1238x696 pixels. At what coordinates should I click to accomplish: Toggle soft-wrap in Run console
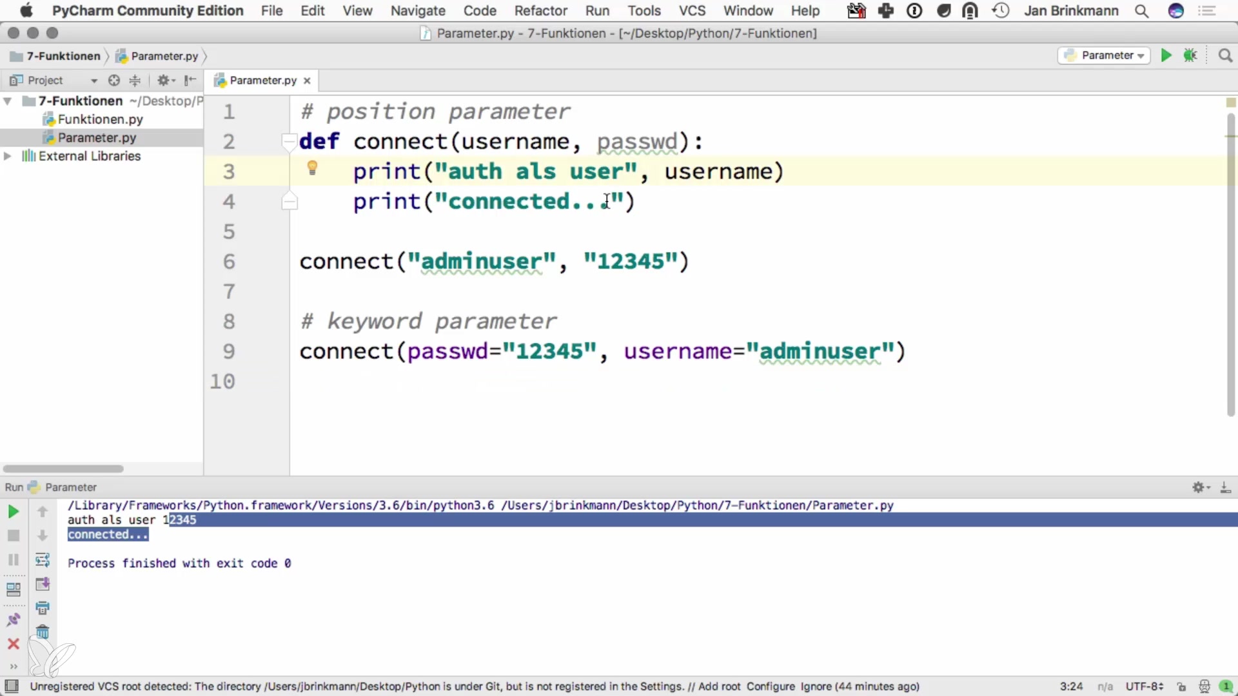click(43, 559)
